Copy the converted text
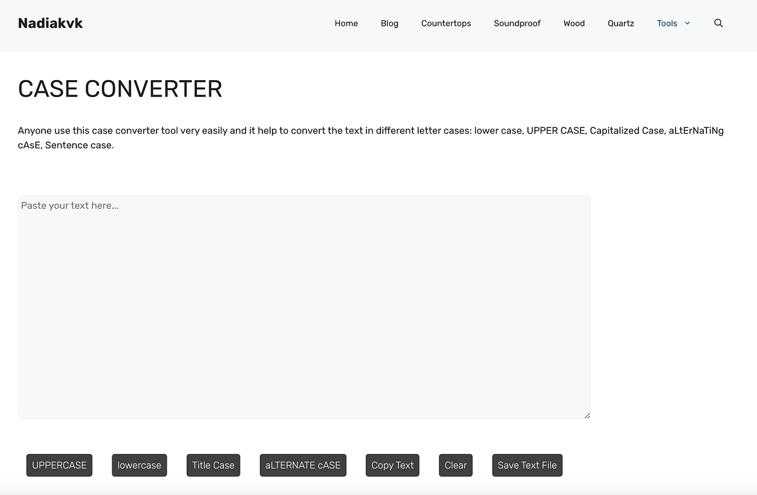 (x=392, y=465)
